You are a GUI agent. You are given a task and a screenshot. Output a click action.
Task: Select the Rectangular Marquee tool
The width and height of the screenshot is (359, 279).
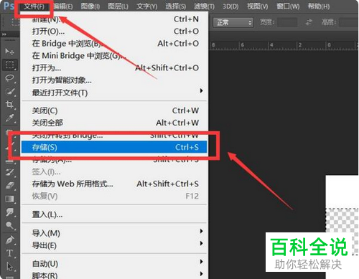click(x=9, y=65)
